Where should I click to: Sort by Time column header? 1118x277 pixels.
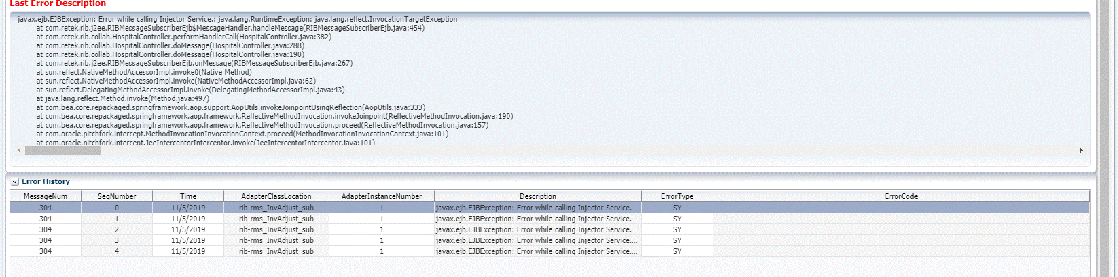pos(188,196)
